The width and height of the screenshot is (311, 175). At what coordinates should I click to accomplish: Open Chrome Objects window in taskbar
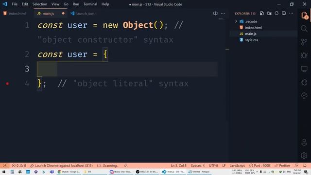pos(69,172)
